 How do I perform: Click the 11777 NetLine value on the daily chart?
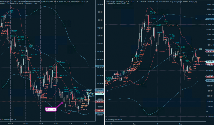pos(200,49)
